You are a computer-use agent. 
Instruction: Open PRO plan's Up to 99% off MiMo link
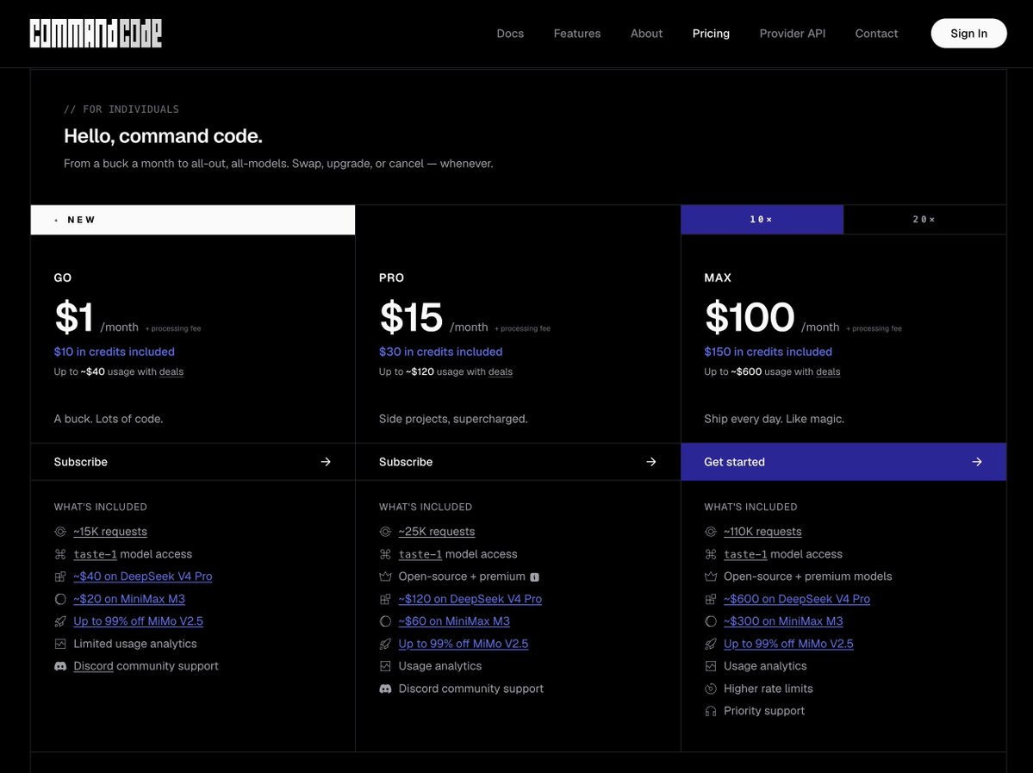coord(464,644)
